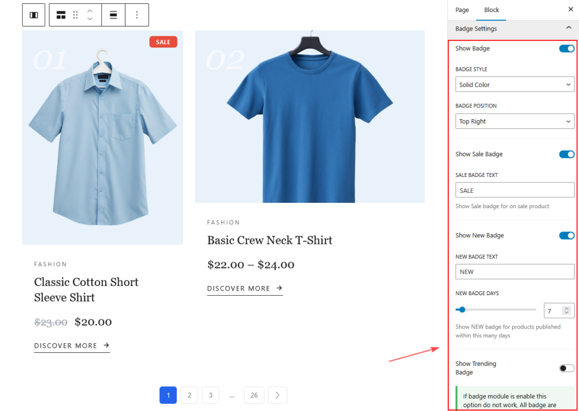Select the parent block icon in toolbar
Viewport: 579px width, 411px height.
33,15
